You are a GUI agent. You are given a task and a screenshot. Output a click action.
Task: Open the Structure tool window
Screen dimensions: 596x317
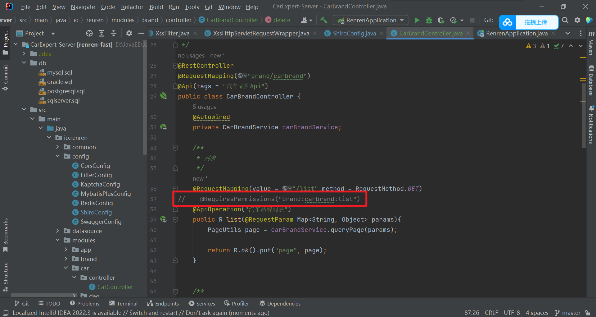[5, 277]
